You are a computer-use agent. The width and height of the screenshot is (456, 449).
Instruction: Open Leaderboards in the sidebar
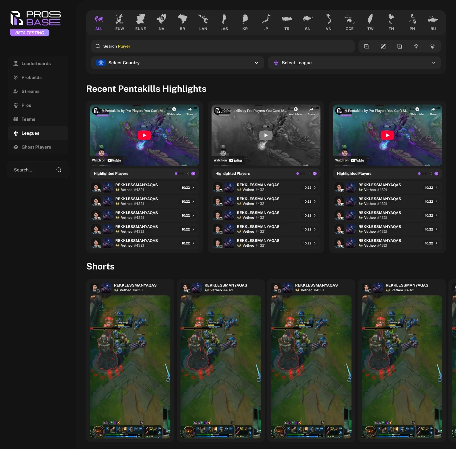(38, 64)
